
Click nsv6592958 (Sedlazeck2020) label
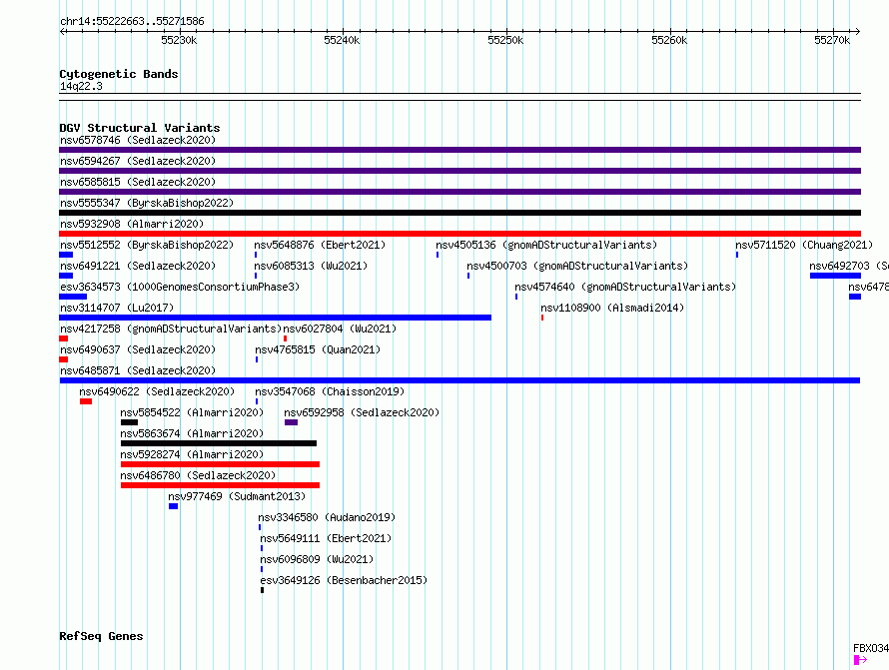click(x=362, y=412)
